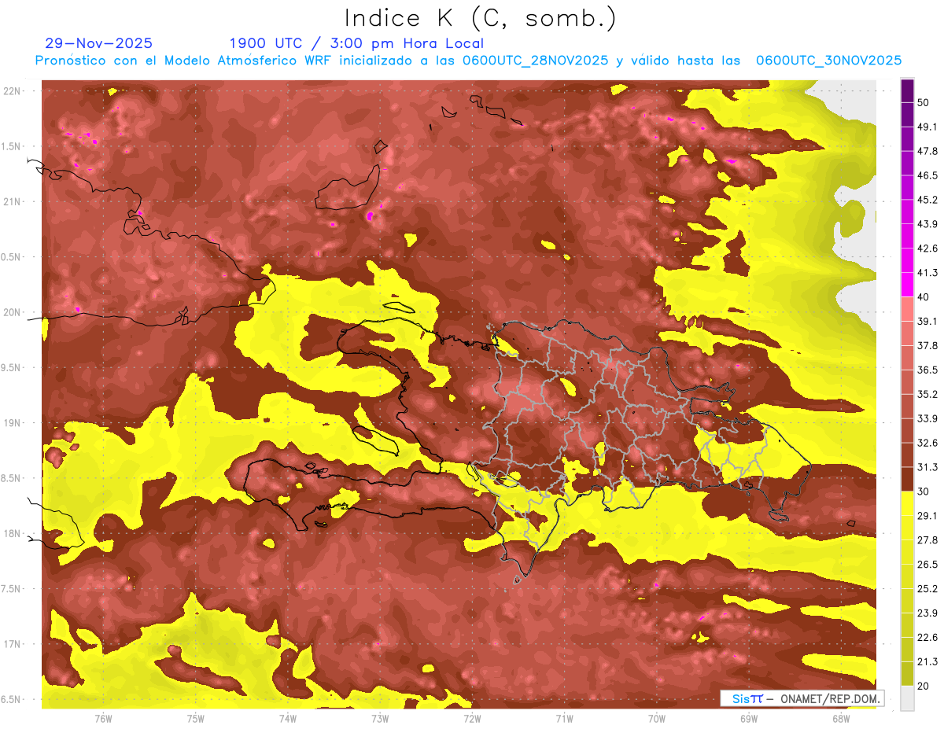
Task: Click the color bar label '35.2'
Action: pos(927,395)
